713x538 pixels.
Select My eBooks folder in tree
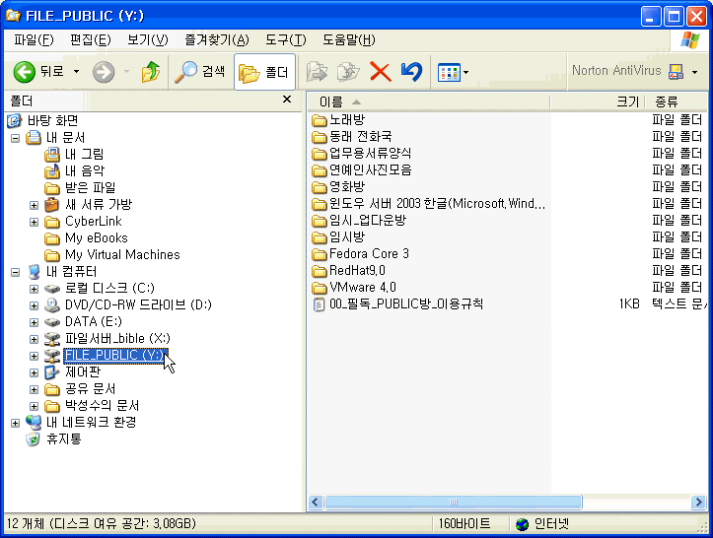(97, 238)
